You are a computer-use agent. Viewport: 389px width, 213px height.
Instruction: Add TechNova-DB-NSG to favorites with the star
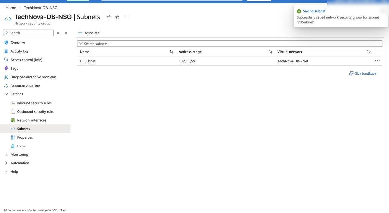click(117, 17)
